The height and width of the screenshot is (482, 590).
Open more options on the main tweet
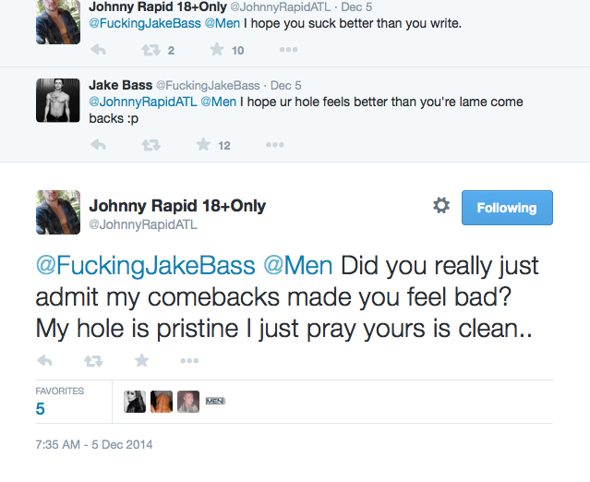click(x=189, y=360)
